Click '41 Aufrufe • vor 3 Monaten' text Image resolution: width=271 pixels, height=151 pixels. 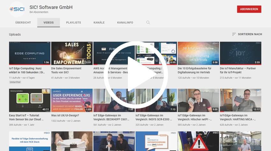pos(65,78)
